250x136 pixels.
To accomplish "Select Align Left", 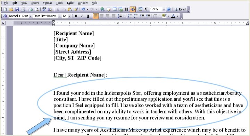I will point(95,16).
